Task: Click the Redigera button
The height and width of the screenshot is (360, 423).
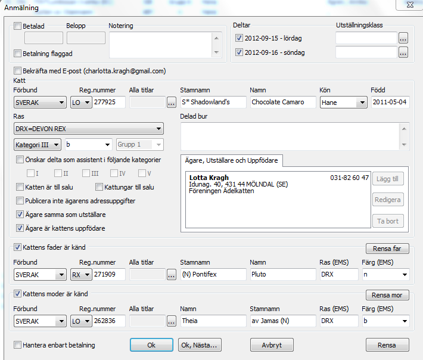Action: [388, 200]
